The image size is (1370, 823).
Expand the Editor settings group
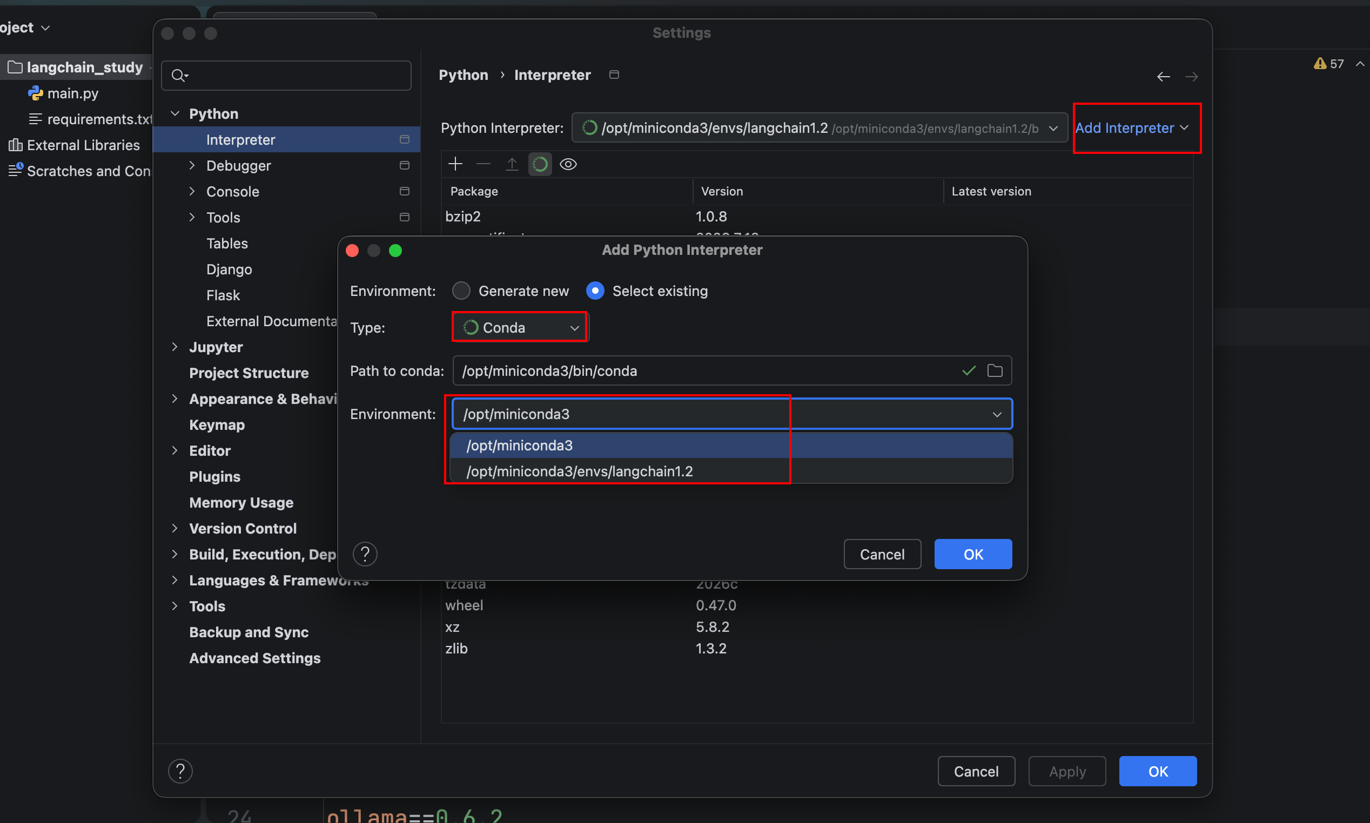pyautogui.click(x=175, y=450)
